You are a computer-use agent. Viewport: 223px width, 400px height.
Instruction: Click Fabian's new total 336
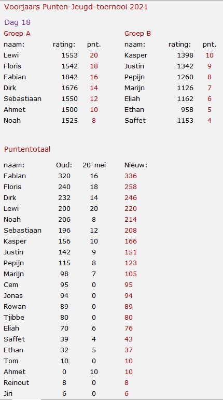pos(131,176)
